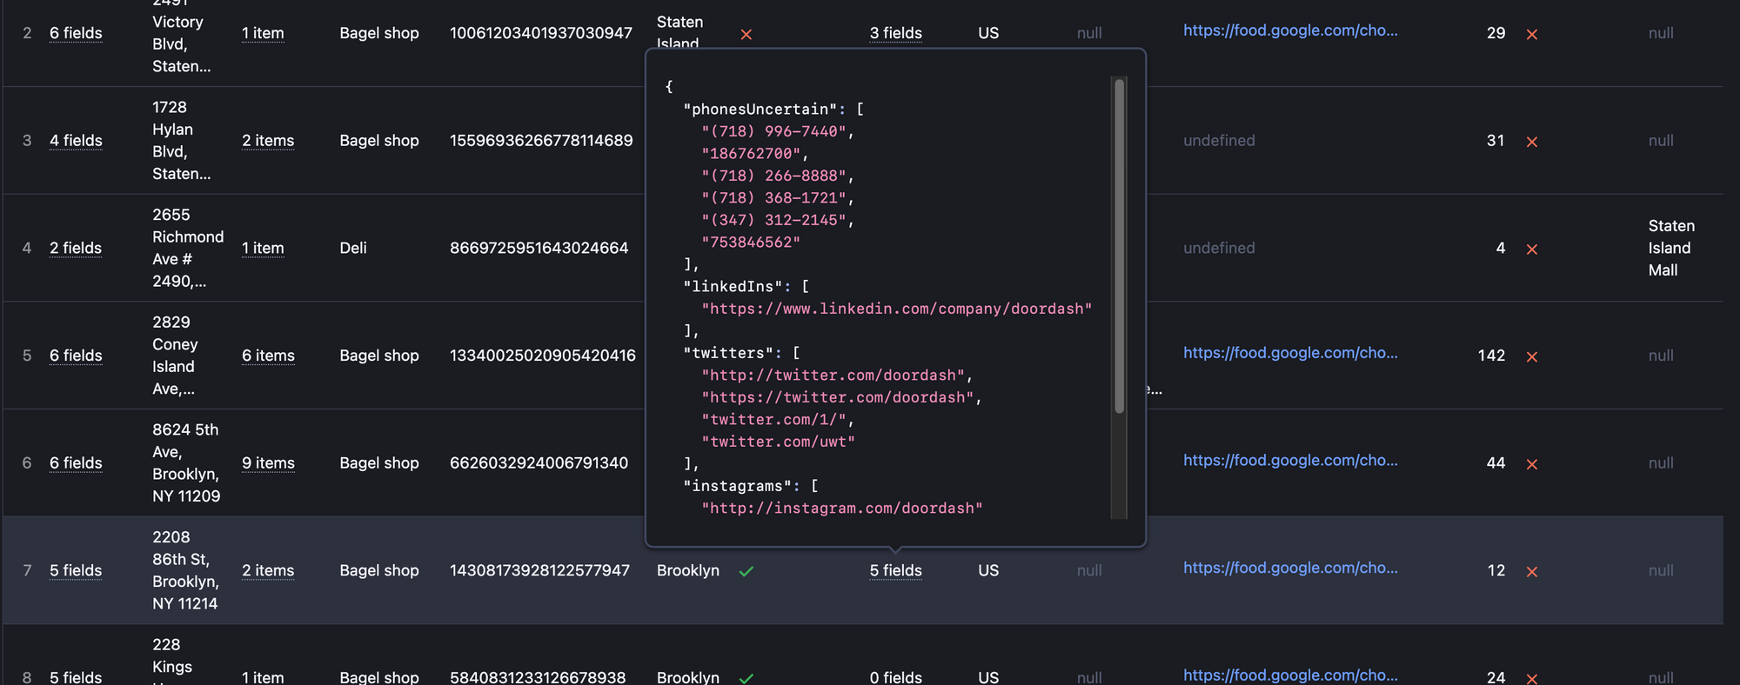The height and width of the screenshot is (685, 1740).
Task: Open food.google.com link in row 7
Action: 1290,568
